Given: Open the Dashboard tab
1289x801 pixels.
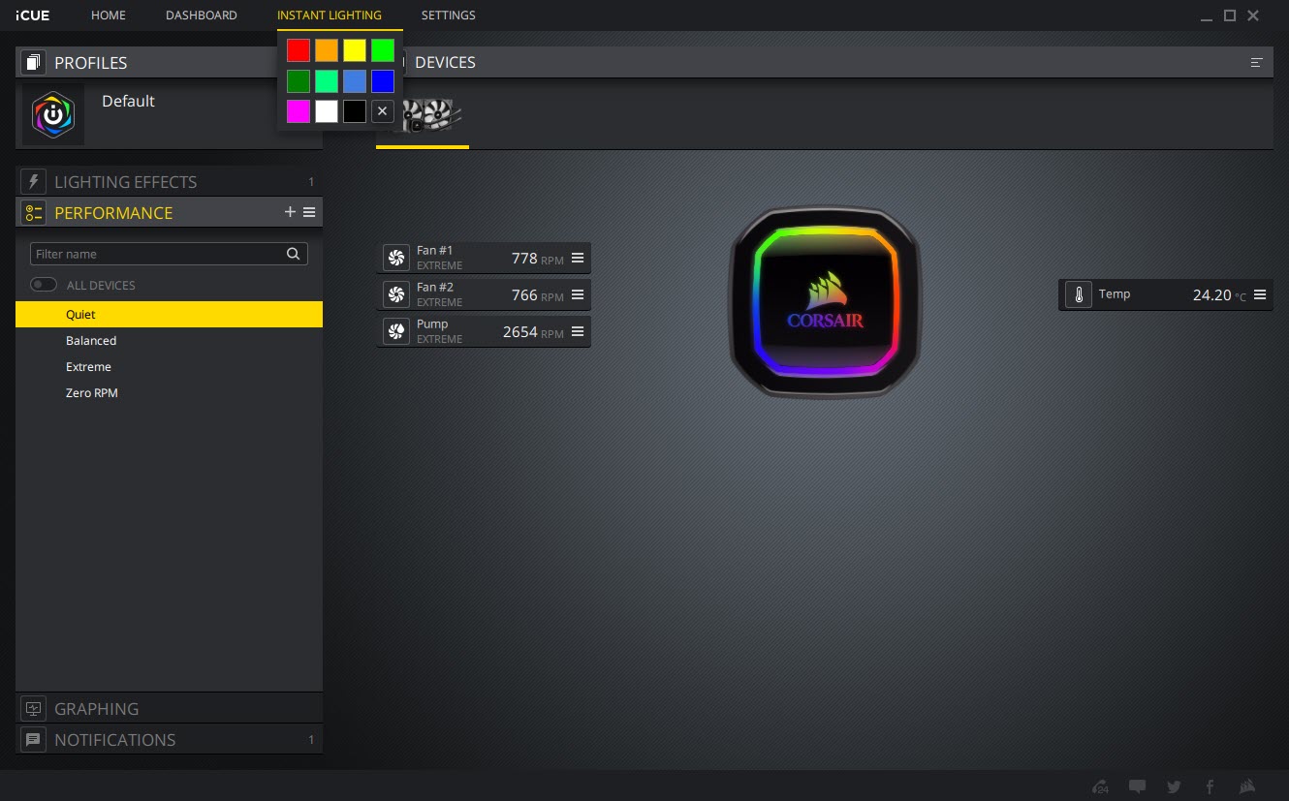Looking at the screenshot, I should (x=202, y=15).
